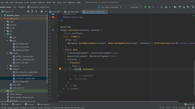Collapse the linkedin_clone root node
Viewport: 195px width, 109px height.
[2, 15]
